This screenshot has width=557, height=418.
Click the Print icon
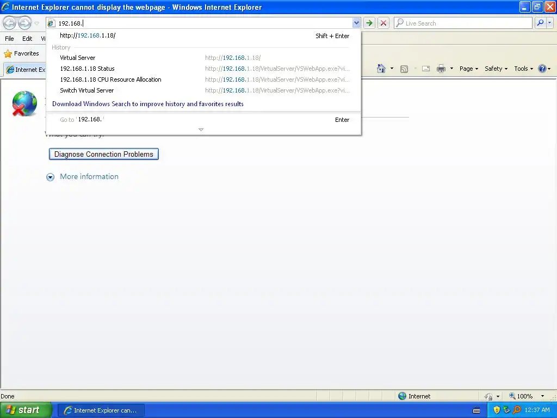pyautogui.click(x=441, y=69)
